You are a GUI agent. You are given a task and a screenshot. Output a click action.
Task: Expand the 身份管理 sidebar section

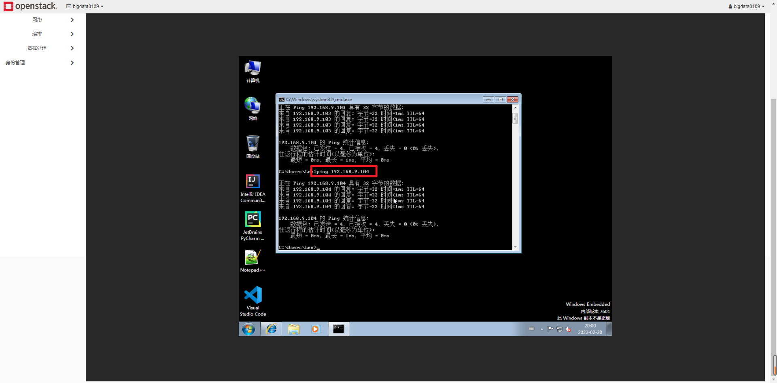tap(42, 63)
